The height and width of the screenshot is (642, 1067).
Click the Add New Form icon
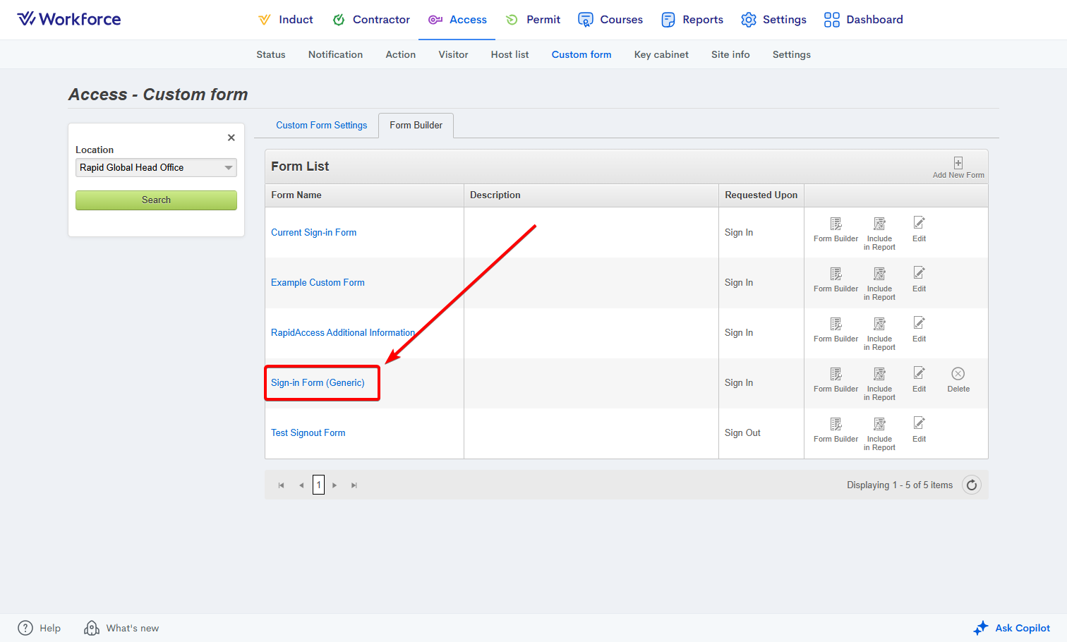958,164
